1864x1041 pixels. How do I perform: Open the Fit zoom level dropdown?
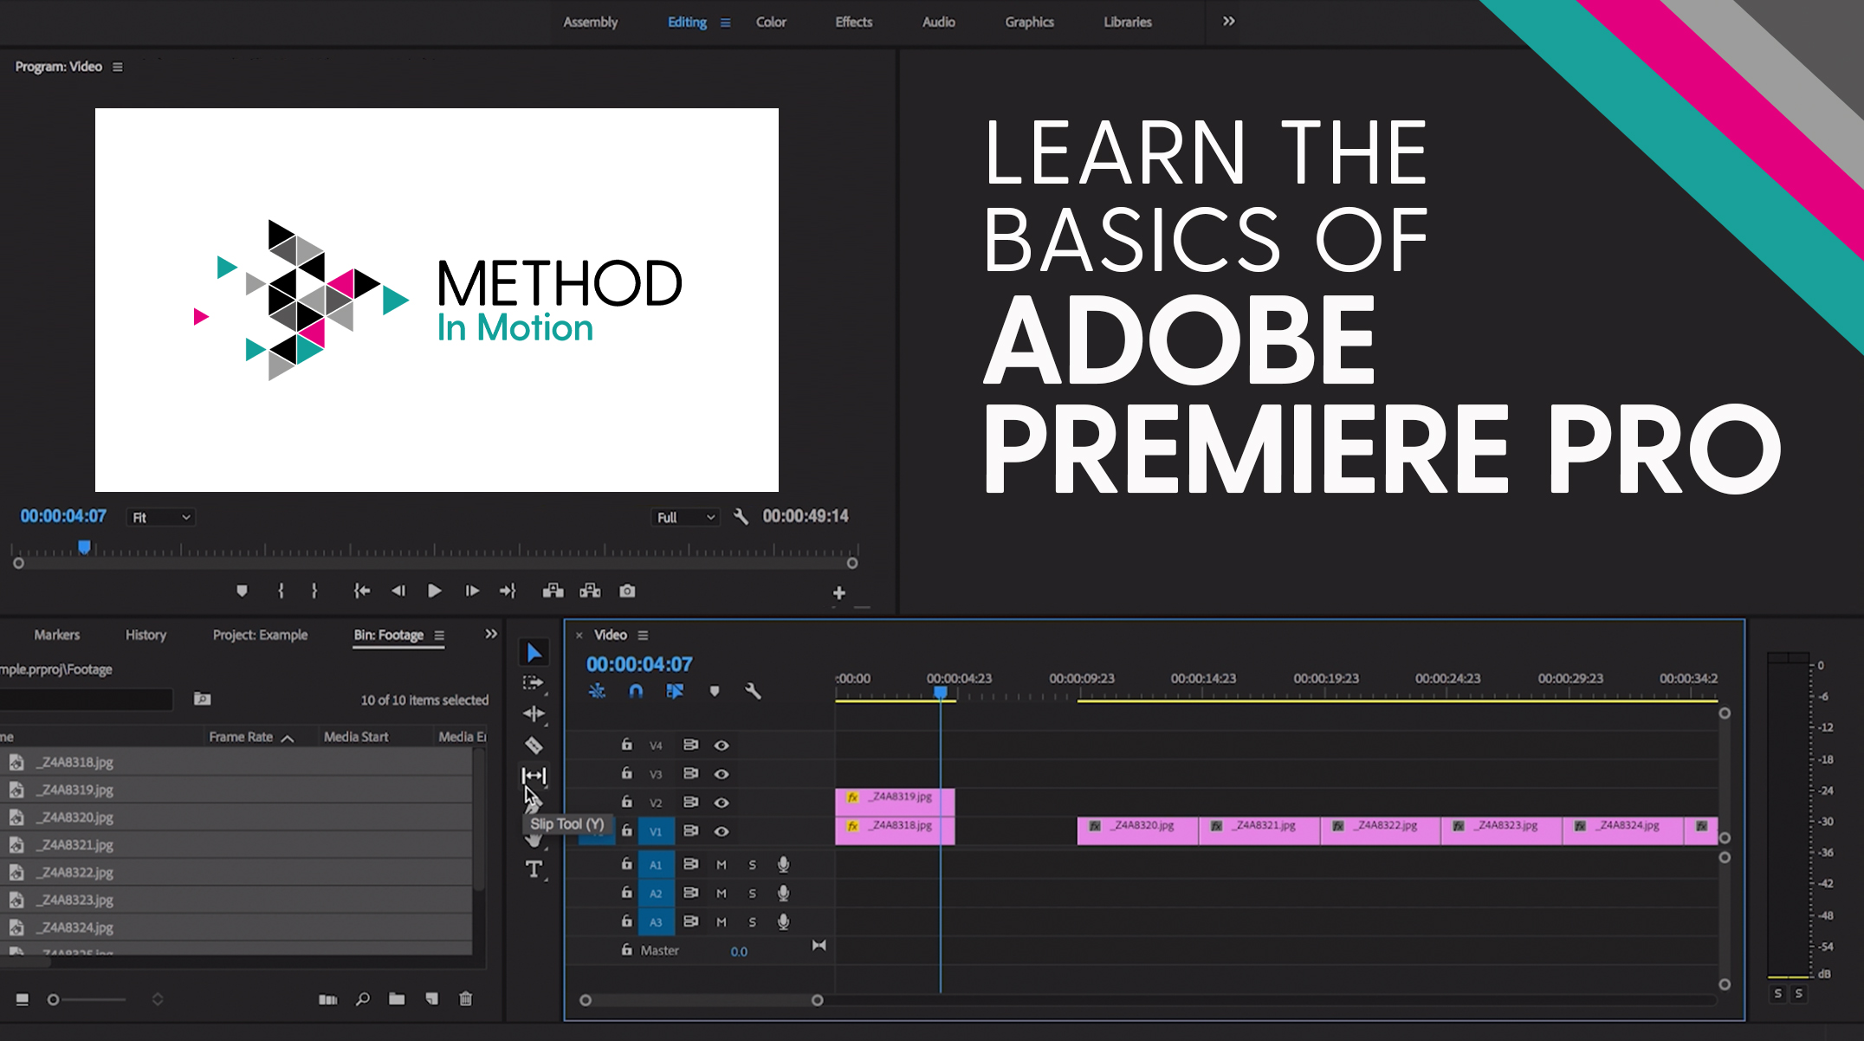tap(161, 517)
